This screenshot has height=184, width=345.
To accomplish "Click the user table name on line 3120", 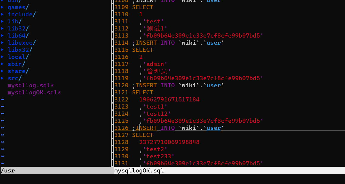I will [214, 85].
